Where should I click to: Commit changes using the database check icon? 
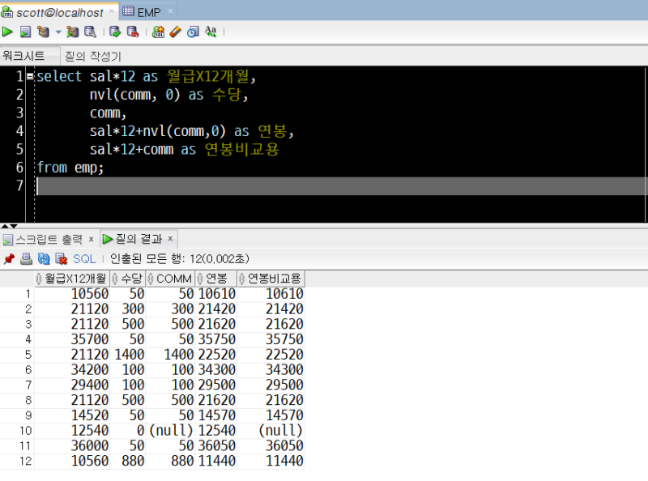[x=113, y=31]
